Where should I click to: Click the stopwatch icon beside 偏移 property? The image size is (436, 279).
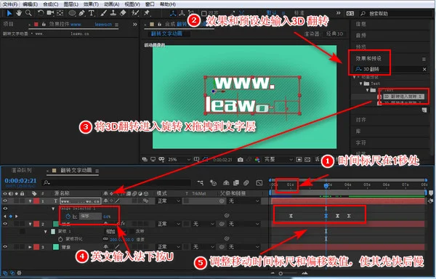pyautogui.click(x=68, y=217)
